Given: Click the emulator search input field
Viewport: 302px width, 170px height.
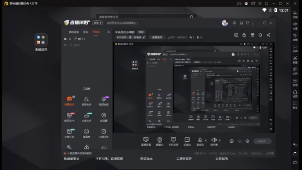Looking at the screenshot, I should [146, 16].
